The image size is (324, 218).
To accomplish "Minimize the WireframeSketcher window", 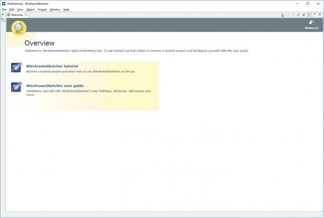I will click(x=297, y=4).
